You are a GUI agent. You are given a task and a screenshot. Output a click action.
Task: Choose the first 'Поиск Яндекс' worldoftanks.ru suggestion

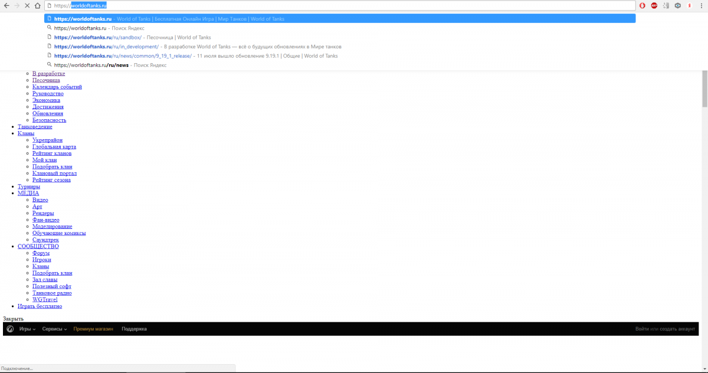(x=340, y=28)
